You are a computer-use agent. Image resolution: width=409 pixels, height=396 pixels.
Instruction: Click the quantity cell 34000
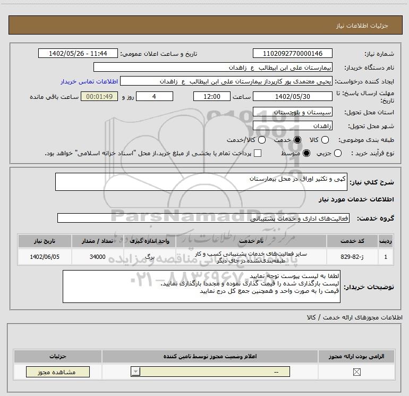pos(98,257)
